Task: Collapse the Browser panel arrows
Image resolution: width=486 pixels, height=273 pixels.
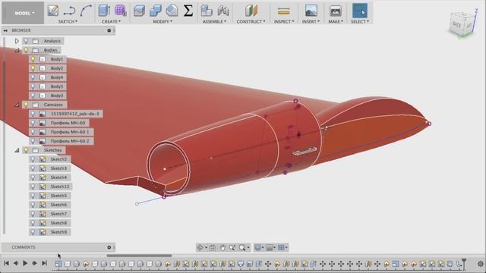Action: coord(5,30)
